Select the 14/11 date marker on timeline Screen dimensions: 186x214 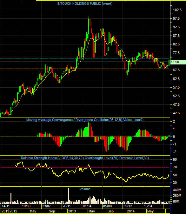6,206
